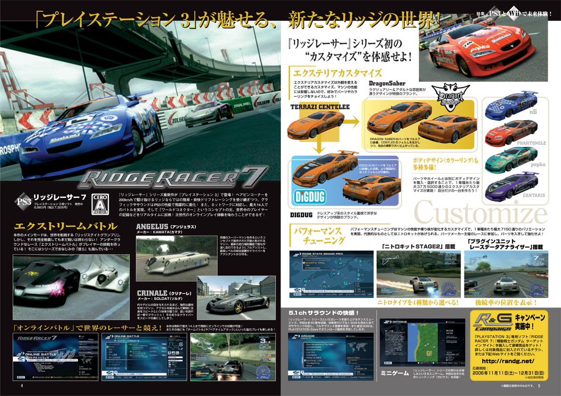Click the メーカー:SOLDAT(ソルダ) line
The image size is (561, 396).
[159, 299]
